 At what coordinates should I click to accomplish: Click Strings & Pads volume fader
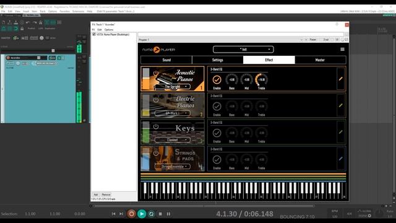146,159
